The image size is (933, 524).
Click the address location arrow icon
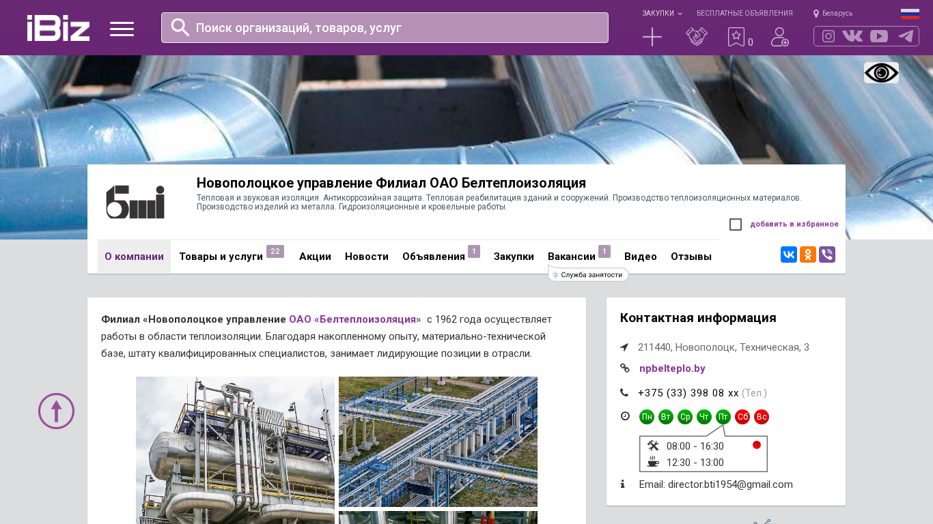coord(624,347)
